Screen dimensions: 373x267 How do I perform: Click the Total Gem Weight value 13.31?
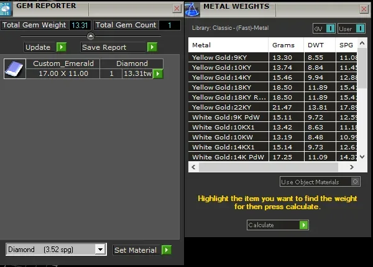point(80,25)
